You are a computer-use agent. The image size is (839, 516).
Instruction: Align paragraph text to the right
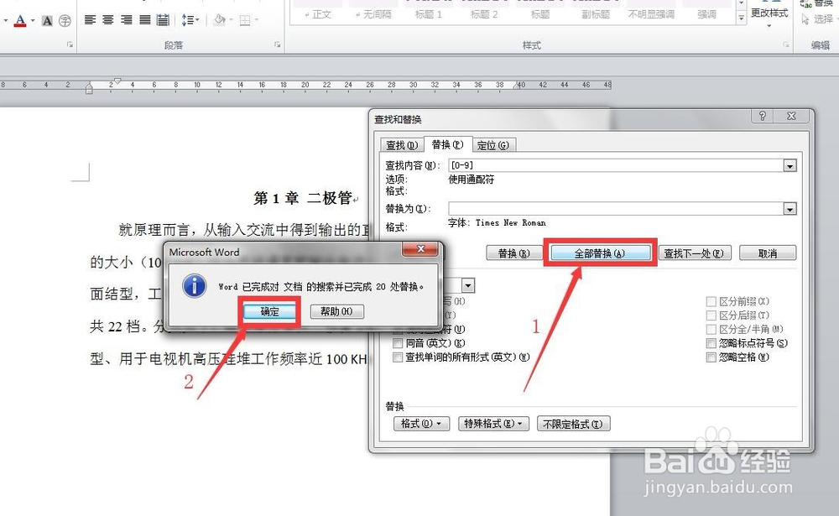127,20
